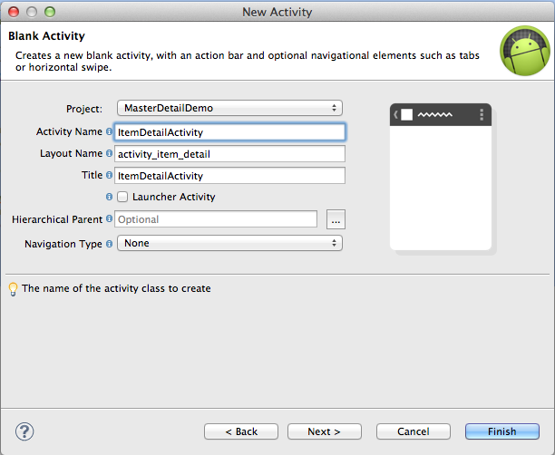Viewport: 555px width, 455px height.
Task: Expand the Navigation Type dropdown
Action: tap(229, 243)
